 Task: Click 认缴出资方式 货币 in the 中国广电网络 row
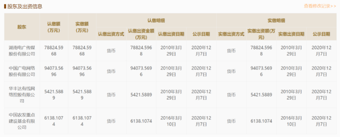click(111, 71)
